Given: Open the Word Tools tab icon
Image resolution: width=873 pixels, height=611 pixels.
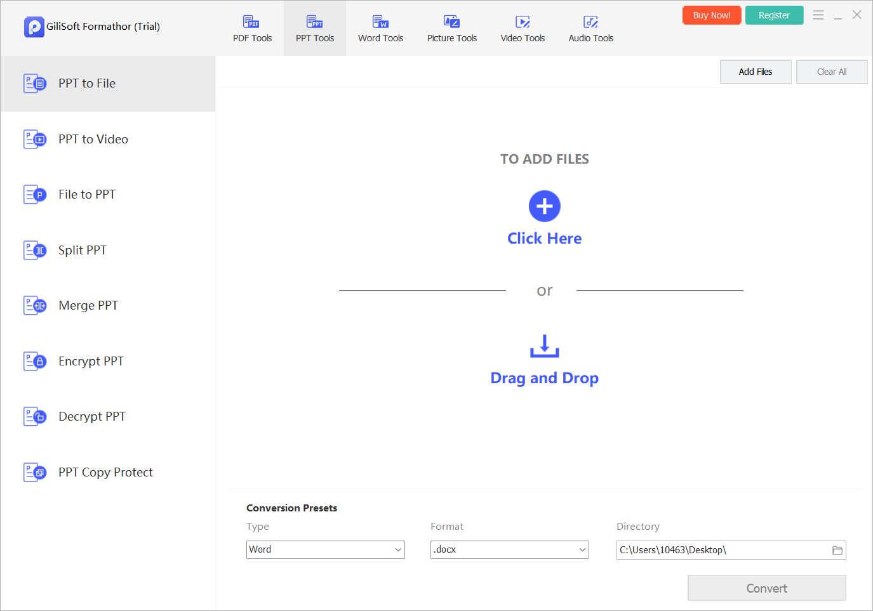Looking at the screenshot, I should coord(380,22).
